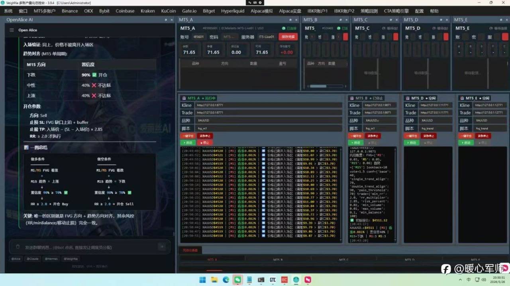510x286 pixels.
Task: Click 紧急停止 in MT5_E strategy panel
Action: click(483, 136)
